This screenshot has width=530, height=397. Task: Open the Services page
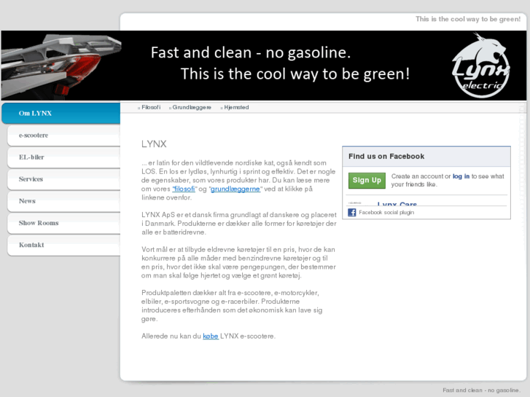point(64,179)
